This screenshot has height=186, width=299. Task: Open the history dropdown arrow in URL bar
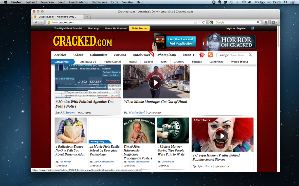pyautogui.click(x=199, y=22)
